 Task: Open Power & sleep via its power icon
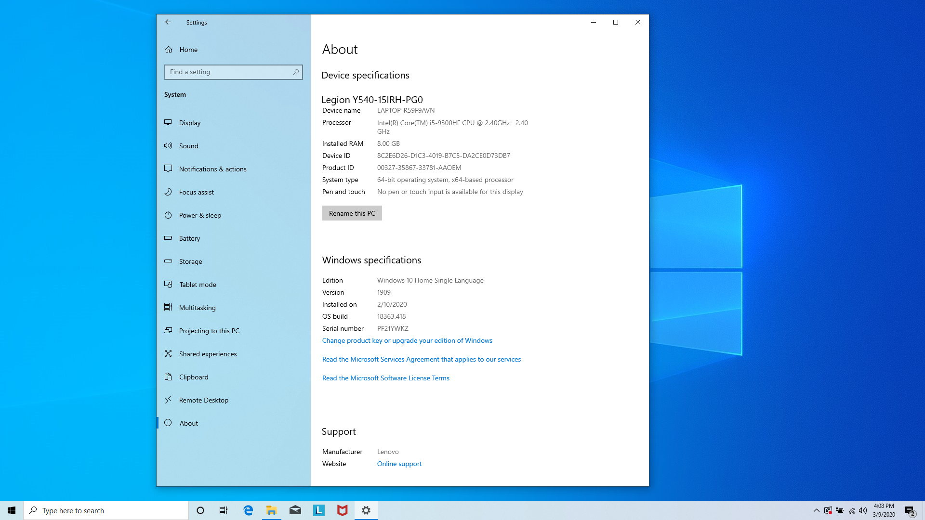(168, 215)
